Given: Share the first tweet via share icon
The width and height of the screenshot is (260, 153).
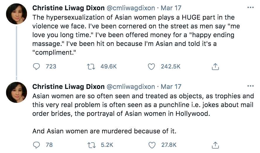Looking at the screenshot, I should 215,67.
